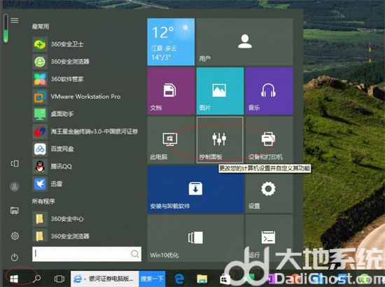Open the 360安全中心 folder
385x287 pixels.
click(58, 218)
